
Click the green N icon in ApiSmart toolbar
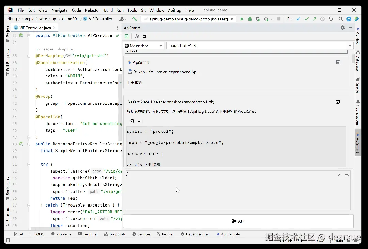pos(127,36)
